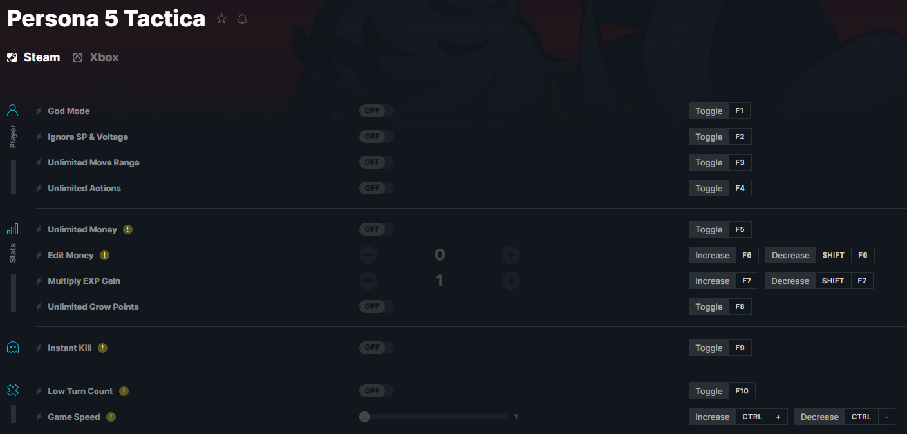This screenshot has width=907, height=434.
Task: Toggle God Mode on
Action: point(377,111)
